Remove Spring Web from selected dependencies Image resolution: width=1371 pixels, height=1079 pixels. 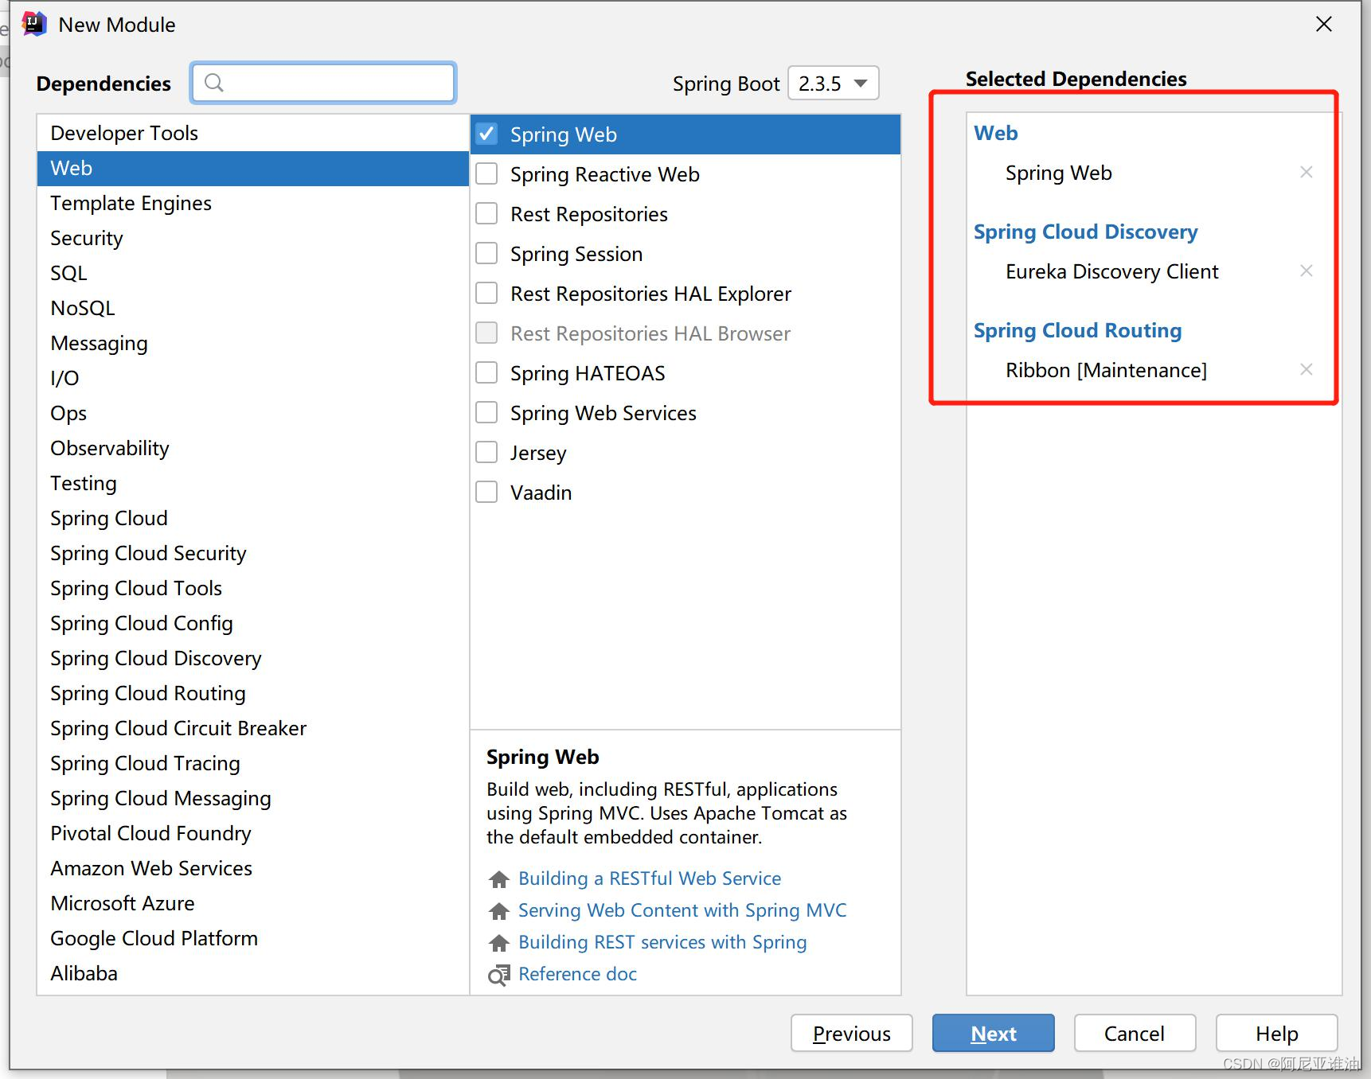click(1306, 172)
